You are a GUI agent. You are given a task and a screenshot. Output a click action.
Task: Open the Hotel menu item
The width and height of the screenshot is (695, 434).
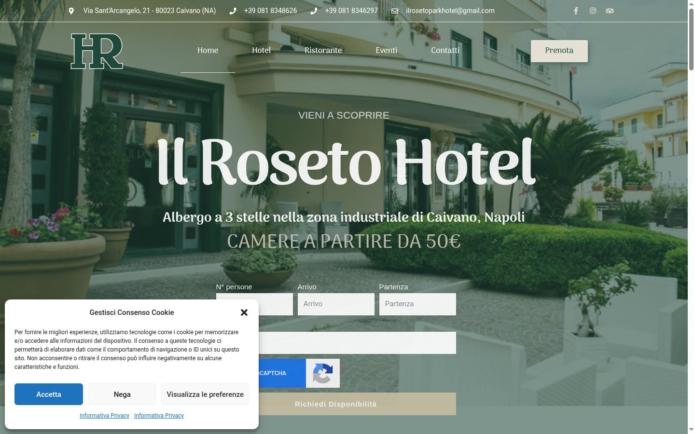(x=261, y=51)
